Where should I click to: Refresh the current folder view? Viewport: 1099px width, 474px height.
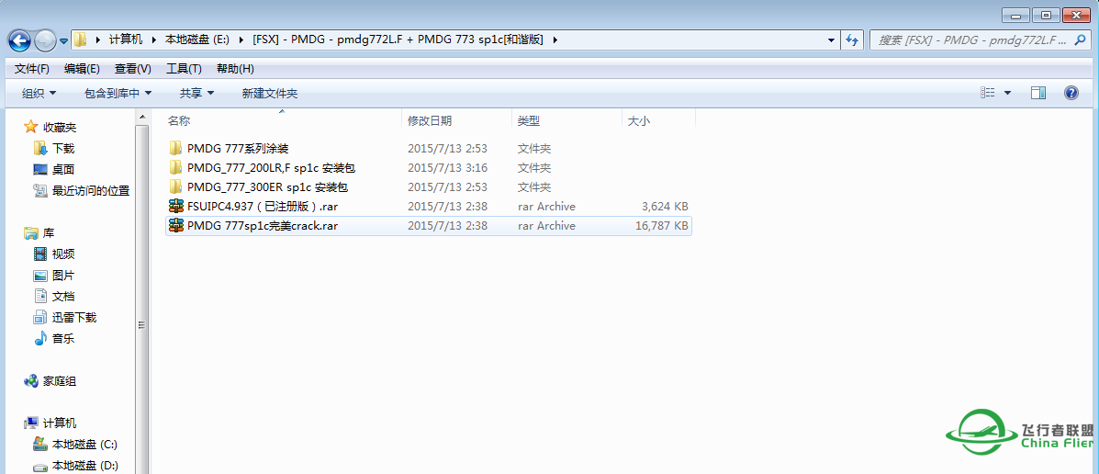[852, 40]
